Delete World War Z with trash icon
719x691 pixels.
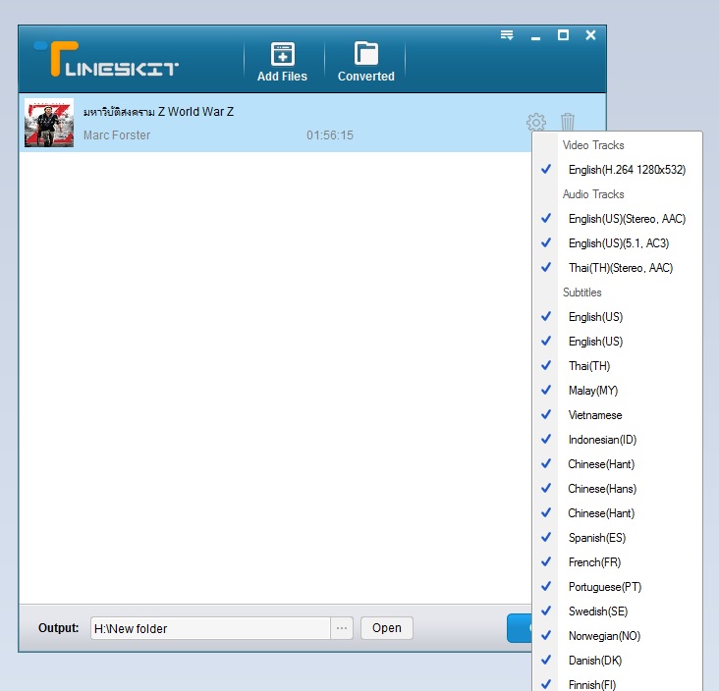coord(567,123)
